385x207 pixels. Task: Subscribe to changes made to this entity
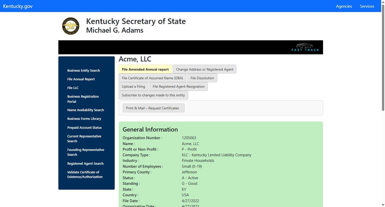153,95
